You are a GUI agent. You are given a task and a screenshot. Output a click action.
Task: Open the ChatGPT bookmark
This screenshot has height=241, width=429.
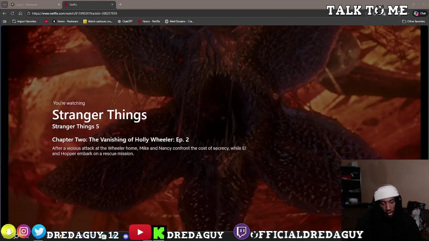tap(125, 21)
